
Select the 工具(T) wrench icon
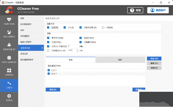pos(9,83)
